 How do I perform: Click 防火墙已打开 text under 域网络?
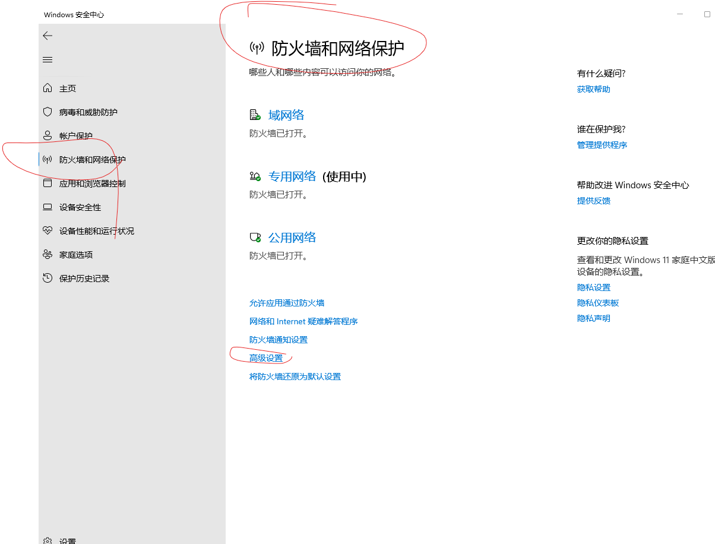pos(279,134)
